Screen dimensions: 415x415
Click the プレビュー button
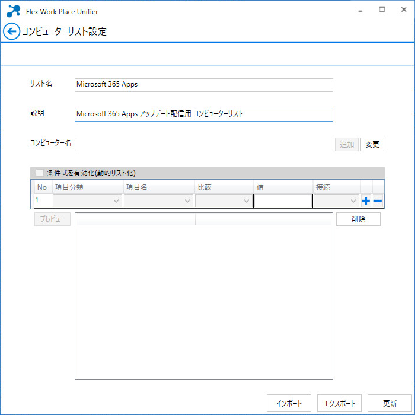(x=52, y=219)
